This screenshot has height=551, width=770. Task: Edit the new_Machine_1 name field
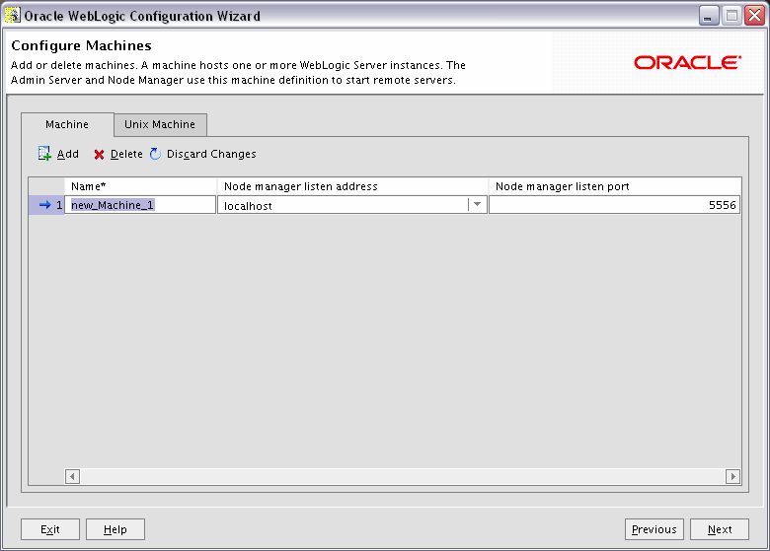[x=140, y=205]
